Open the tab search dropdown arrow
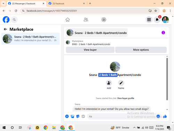174x131 pixels. [x=3, y=3]
